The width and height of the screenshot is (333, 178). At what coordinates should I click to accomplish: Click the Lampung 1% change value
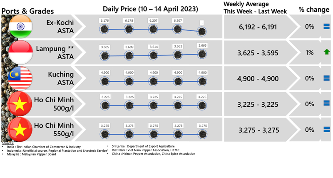309,53
